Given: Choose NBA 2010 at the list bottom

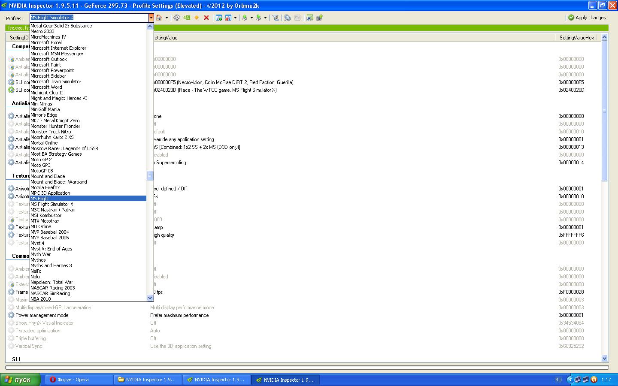Looking at the screenshot, I should (x=88, y=299).
